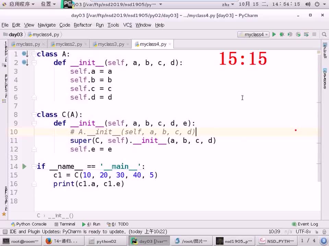This screenshot has width=329, height=246.
Task: Click the Favorites star icon on left strip
Action: click(4, 214)
